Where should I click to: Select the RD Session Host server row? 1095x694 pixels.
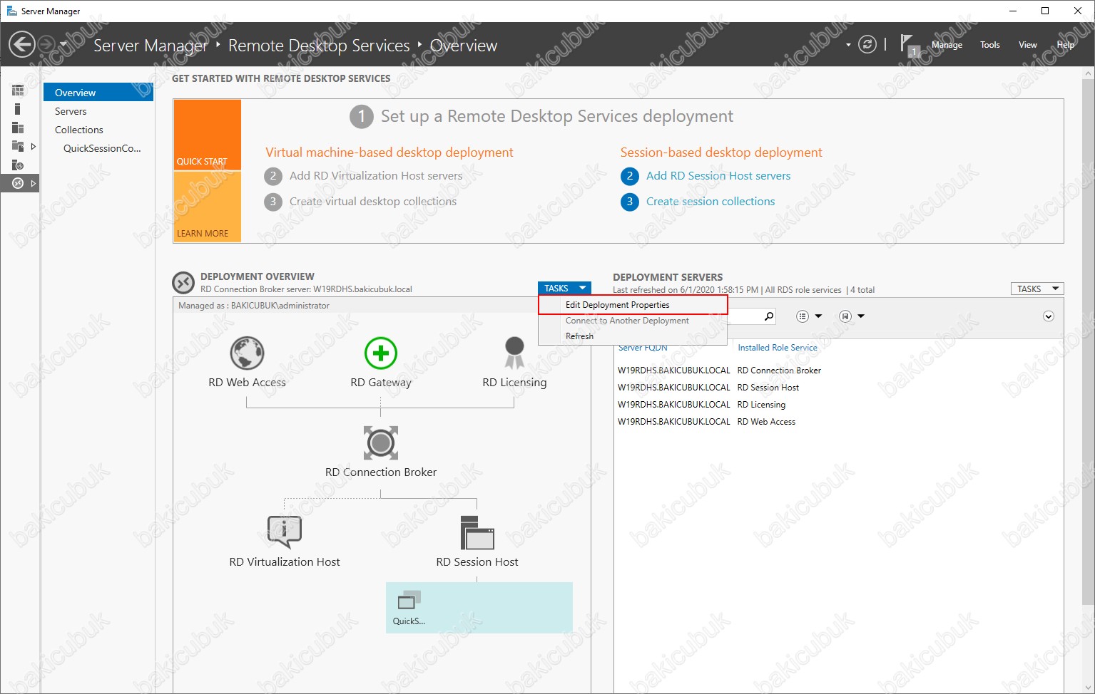point(839,388)
